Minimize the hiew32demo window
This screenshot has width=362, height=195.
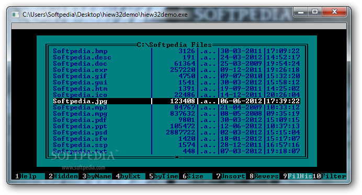(301, 12)
